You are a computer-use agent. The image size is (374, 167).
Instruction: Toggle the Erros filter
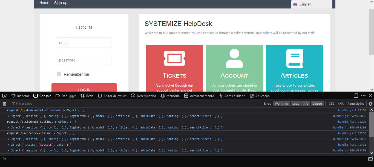tap(267, 104)
